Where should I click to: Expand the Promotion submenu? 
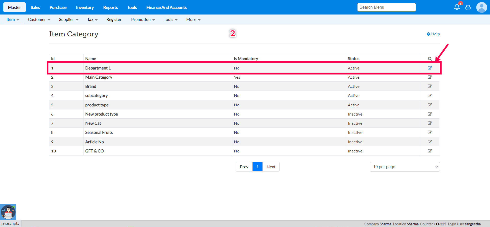[x=143, y=20]
